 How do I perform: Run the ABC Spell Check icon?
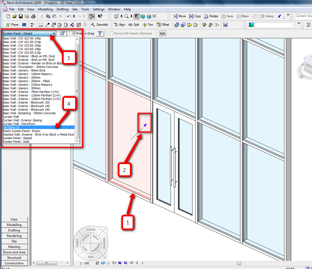pos(33,25)
